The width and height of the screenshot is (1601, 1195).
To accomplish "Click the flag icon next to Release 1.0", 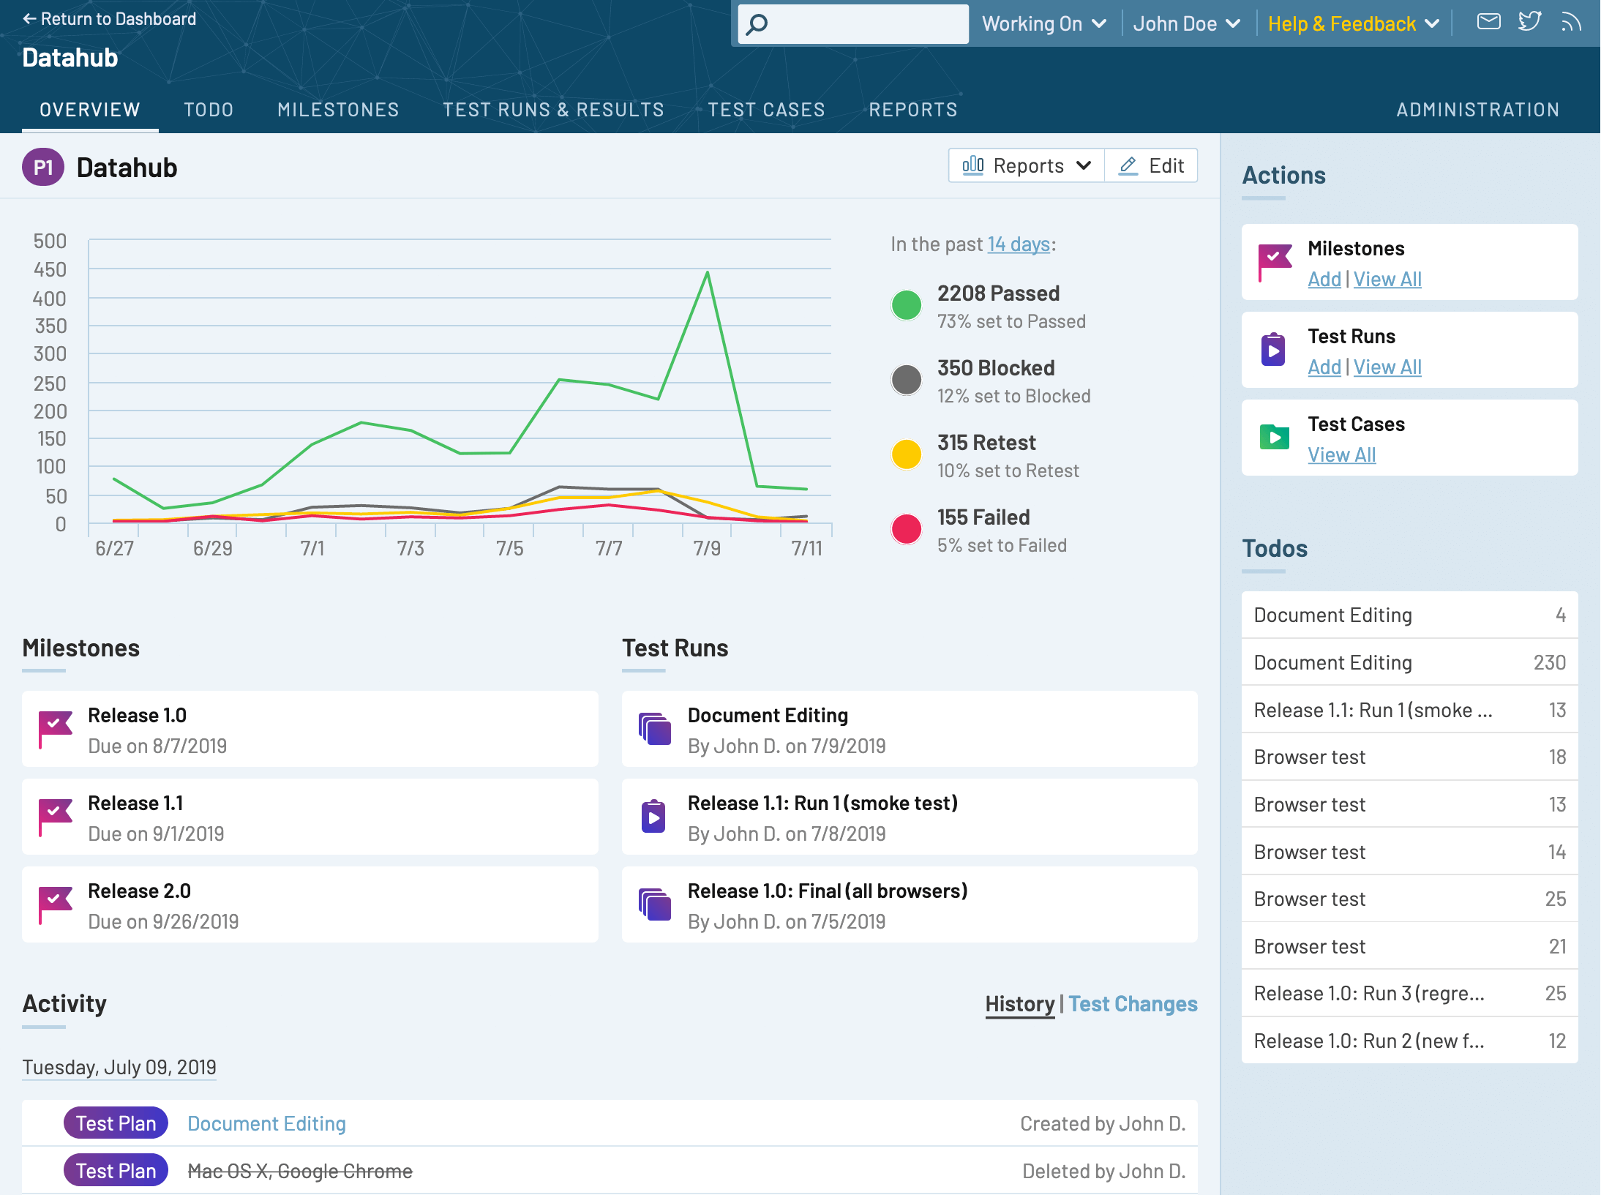I will (x=54, y=729).
